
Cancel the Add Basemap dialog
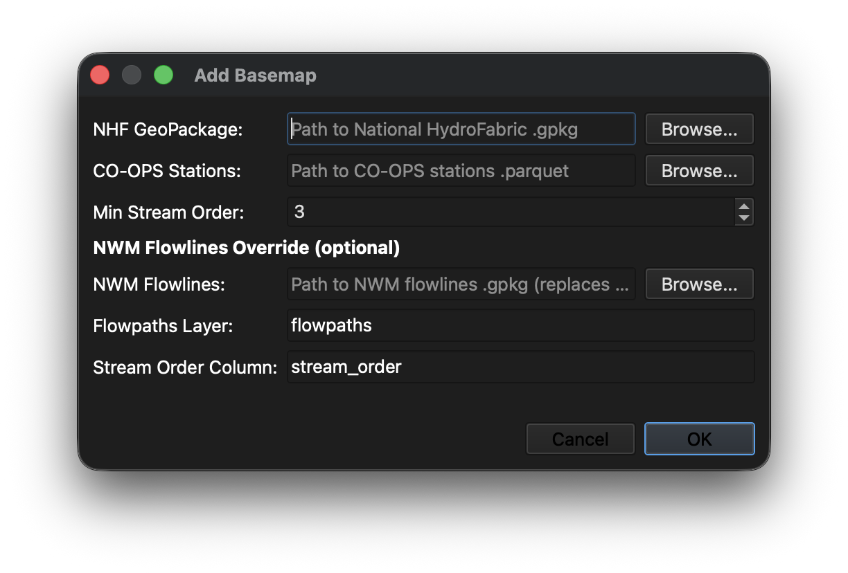coord(580,438)
